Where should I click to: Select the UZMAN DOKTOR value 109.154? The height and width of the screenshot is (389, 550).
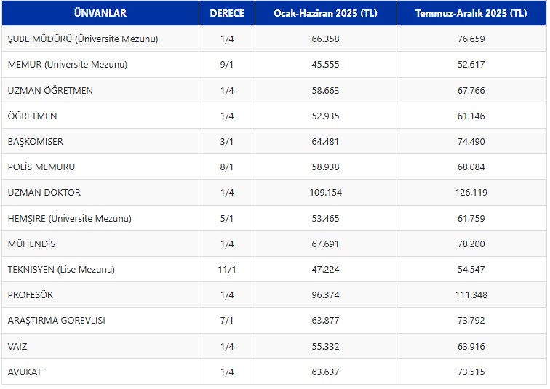[325, 193]
